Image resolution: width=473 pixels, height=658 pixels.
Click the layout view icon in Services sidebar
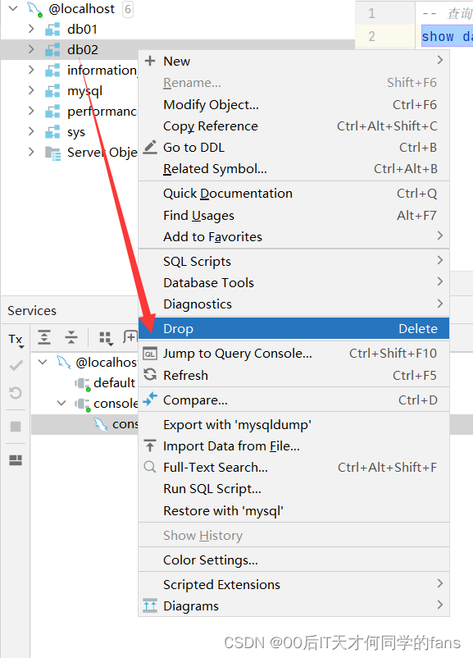(x=16, y=460)
